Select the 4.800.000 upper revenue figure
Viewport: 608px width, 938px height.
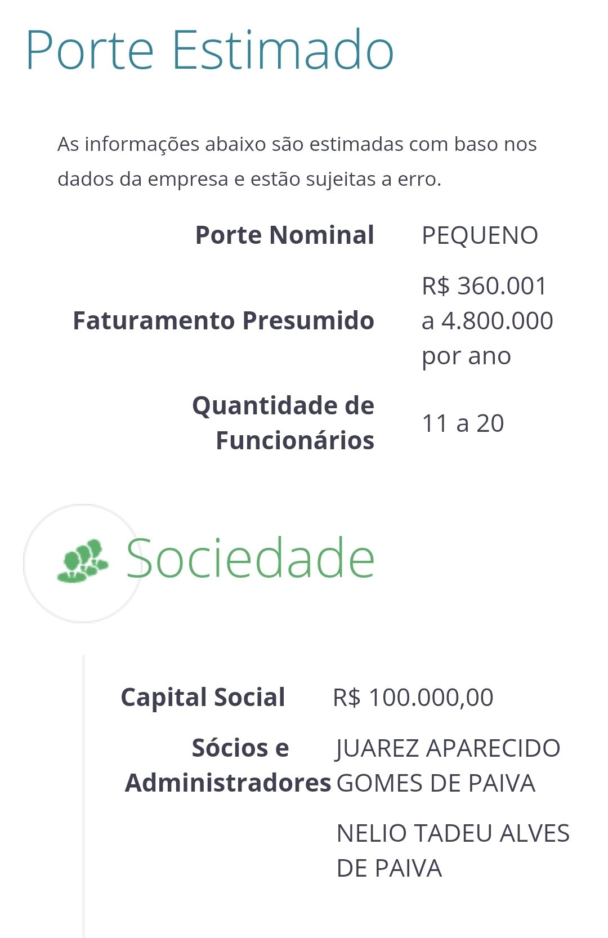tap(497, 321)
